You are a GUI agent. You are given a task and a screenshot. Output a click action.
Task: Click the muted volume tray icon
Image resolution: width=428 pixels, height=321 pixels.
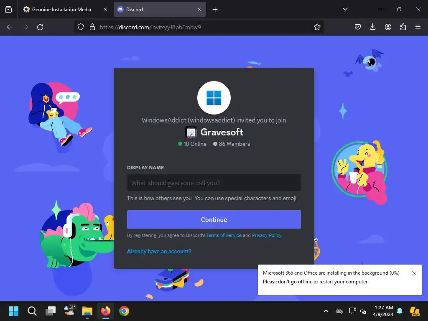tap(363, 311)
